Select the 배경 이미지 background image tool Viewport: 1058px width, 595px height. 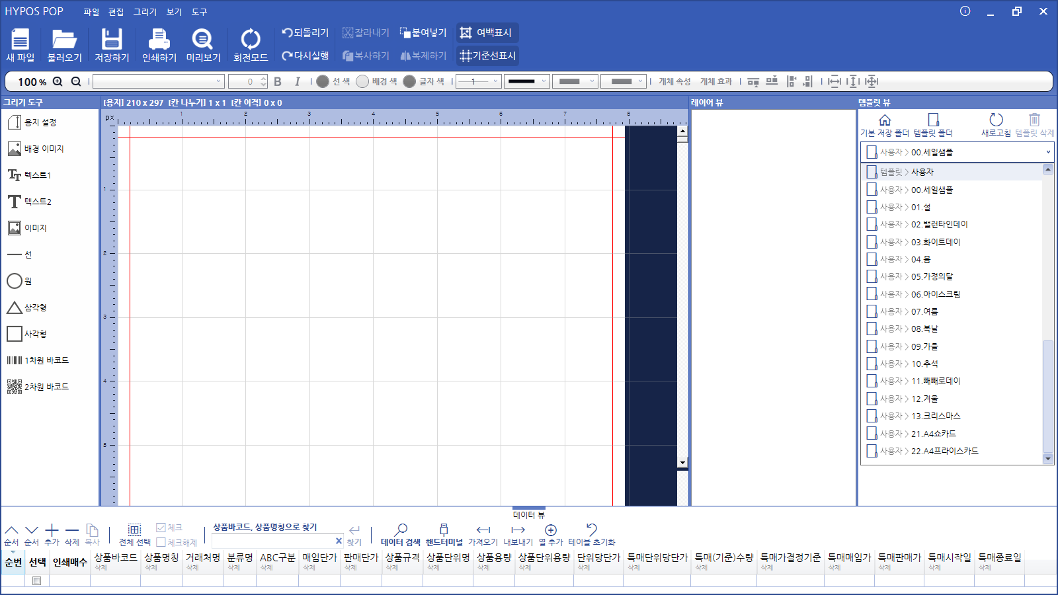(x=36, y=149)
